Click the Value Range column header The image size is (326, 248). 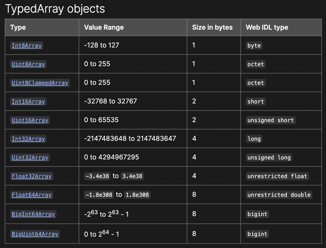[104, 27]
